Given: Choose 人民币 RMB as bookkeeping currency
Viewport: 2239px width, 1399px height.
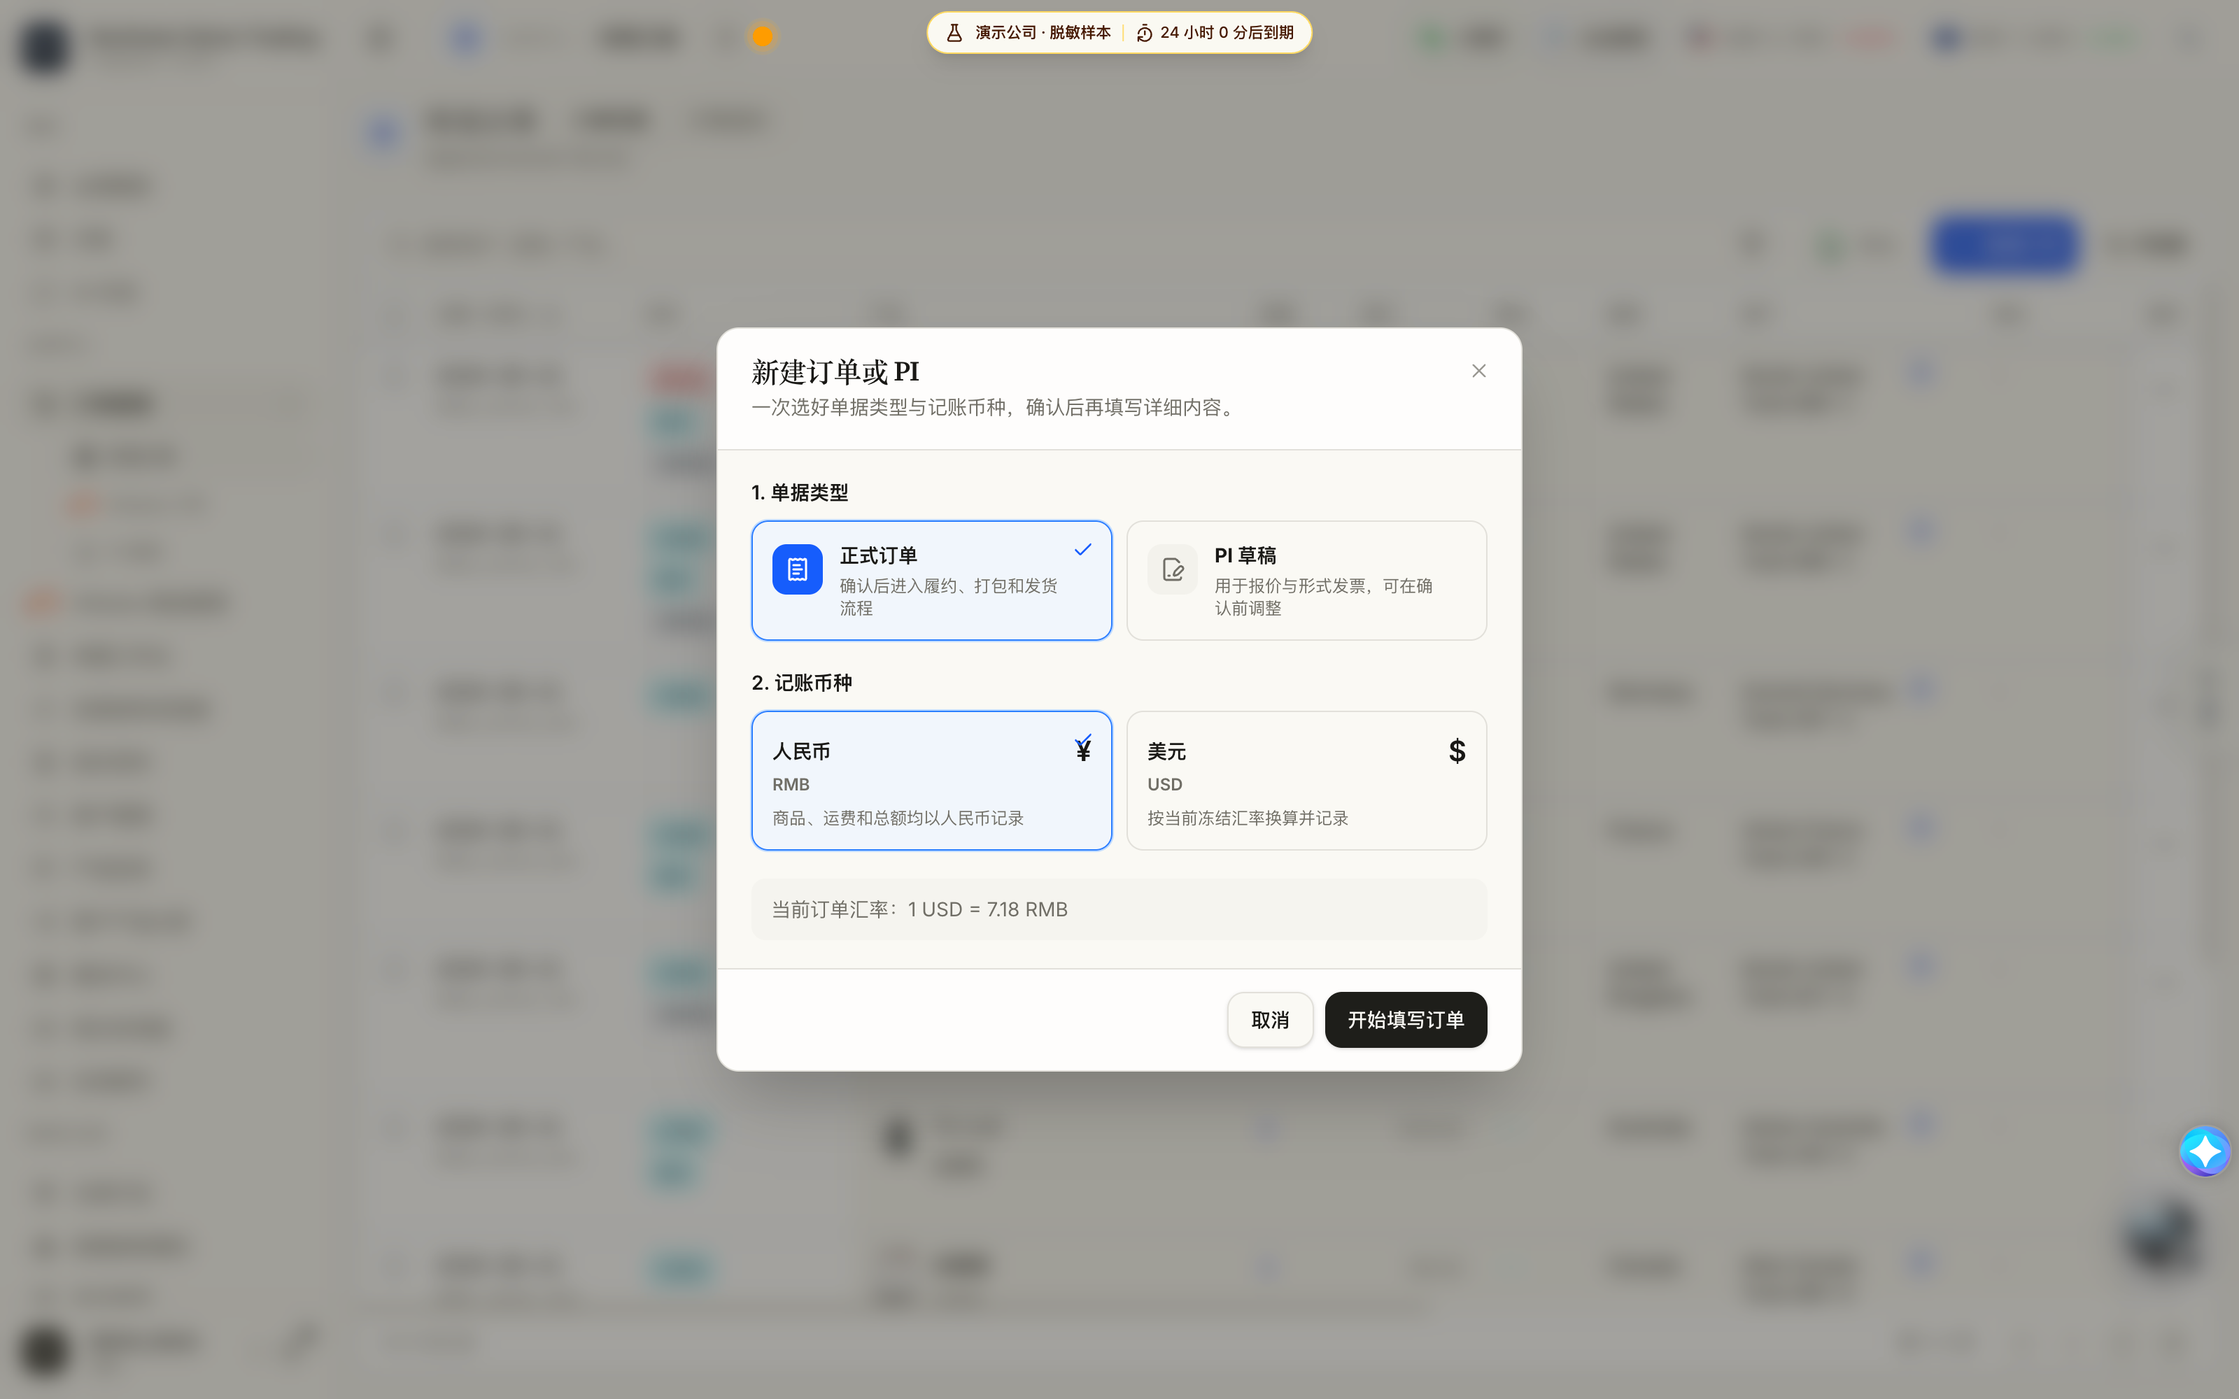Looking at the screenshot, I should [932, 780].
